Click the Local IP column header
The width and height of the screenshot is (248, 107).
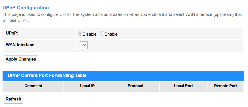click(x=87, y=86)
